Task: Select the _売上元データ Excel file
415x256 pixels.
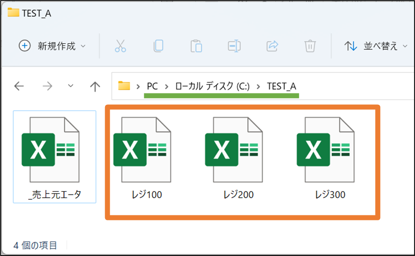Action: click(55, 157)
